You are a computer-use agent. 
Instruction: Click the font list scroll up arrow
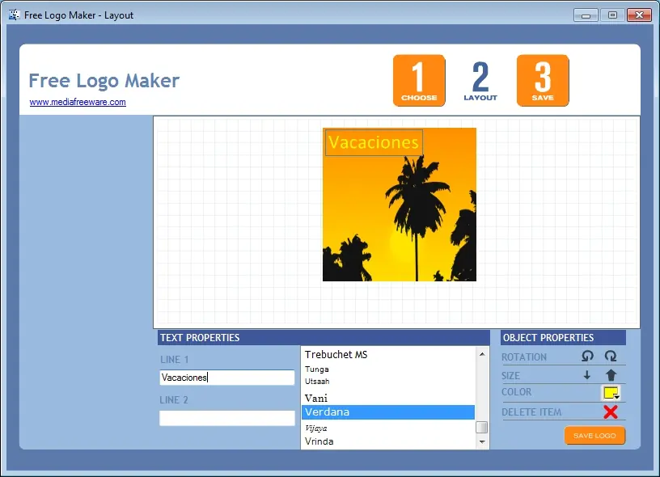[482, 354]
